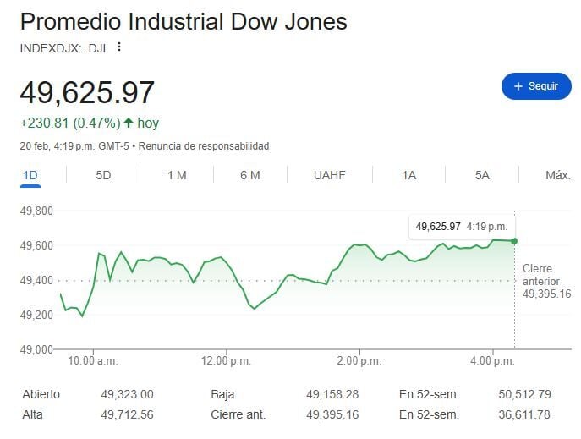Select the 1D time range tab
This screenshot has width=581, height=439.
point(30,175)
